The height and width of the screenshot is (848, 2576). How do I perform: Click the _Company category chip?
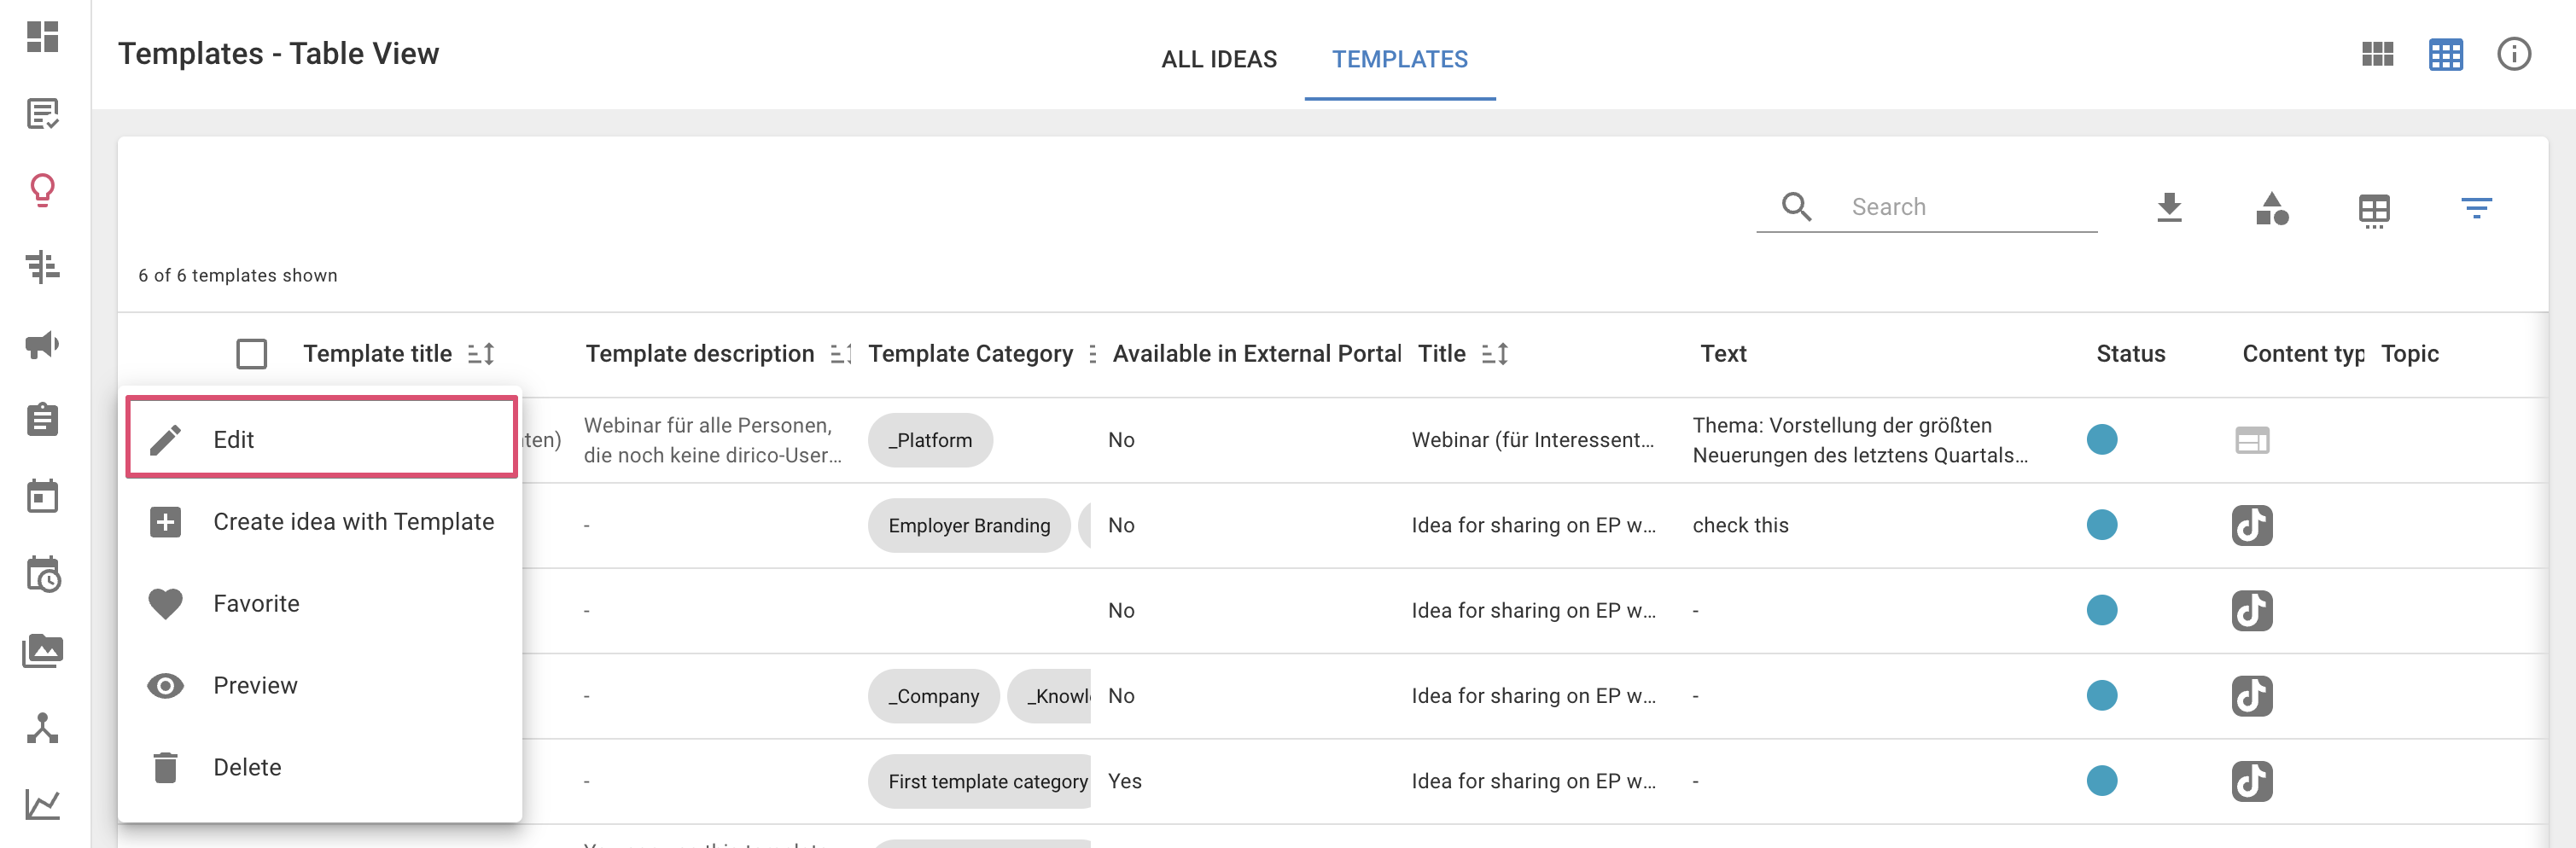[x=933, y=696]
